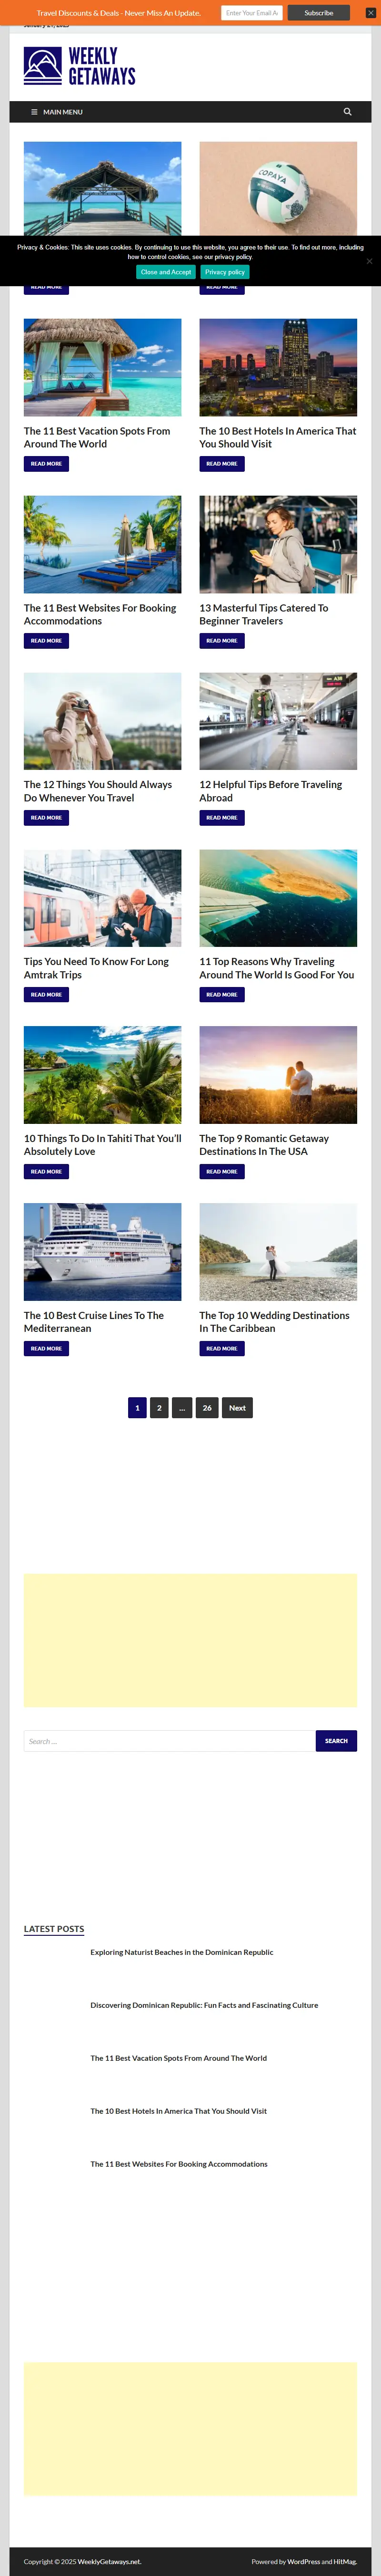381x2576 pixels.
Task: Dismiss the cookie notice with X icon
Action: coord(369,261)
